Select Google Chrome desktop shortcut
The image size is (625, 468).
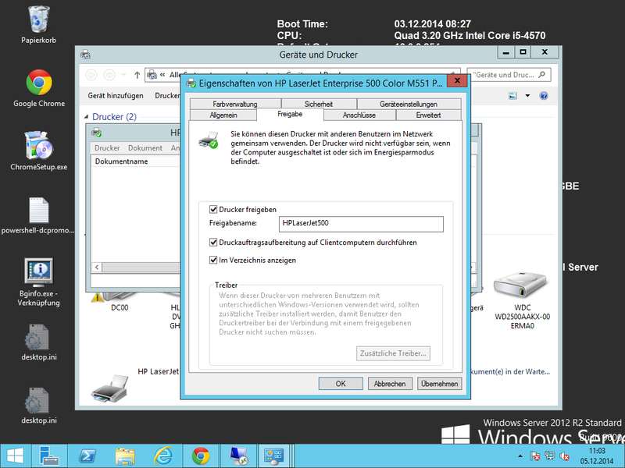coord(38,88)
